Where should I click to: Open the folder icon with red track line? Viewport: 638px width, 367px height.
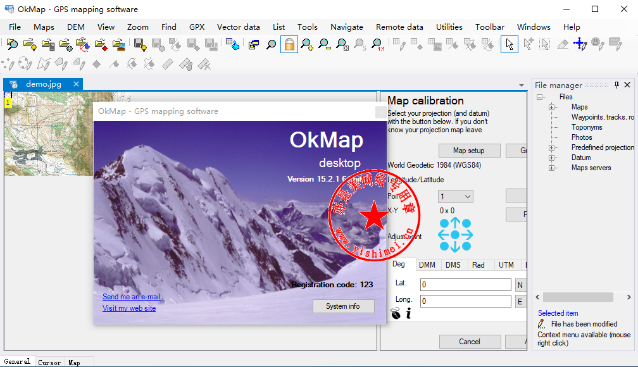coord(83,44)
